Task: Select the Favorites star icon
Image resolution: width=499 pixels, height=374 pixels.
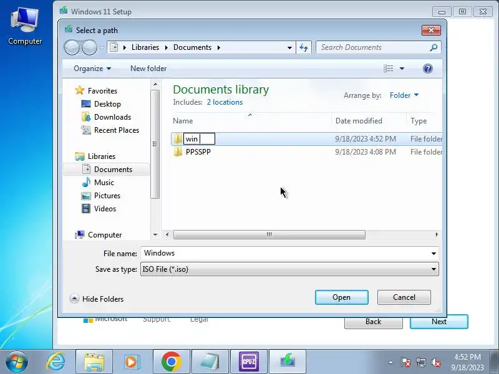Action: [80, 90]
